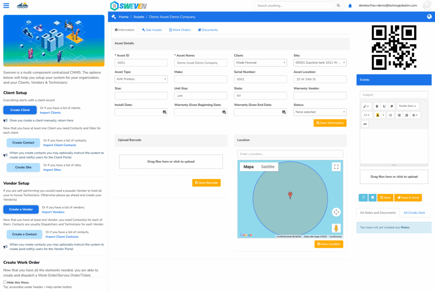Insert an ordered list
The height and width of the screenshot is (292, 435).
tap(407, 115)
